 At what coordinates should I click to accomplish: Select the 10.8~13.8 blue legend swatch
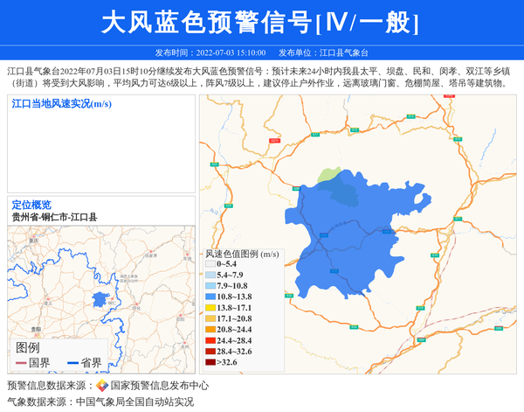click(210, 297)
